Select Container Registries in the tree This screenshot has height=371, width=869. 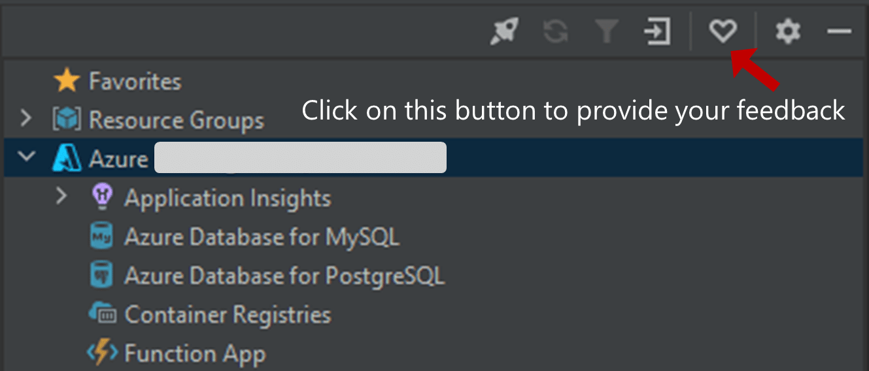(228, 315)
